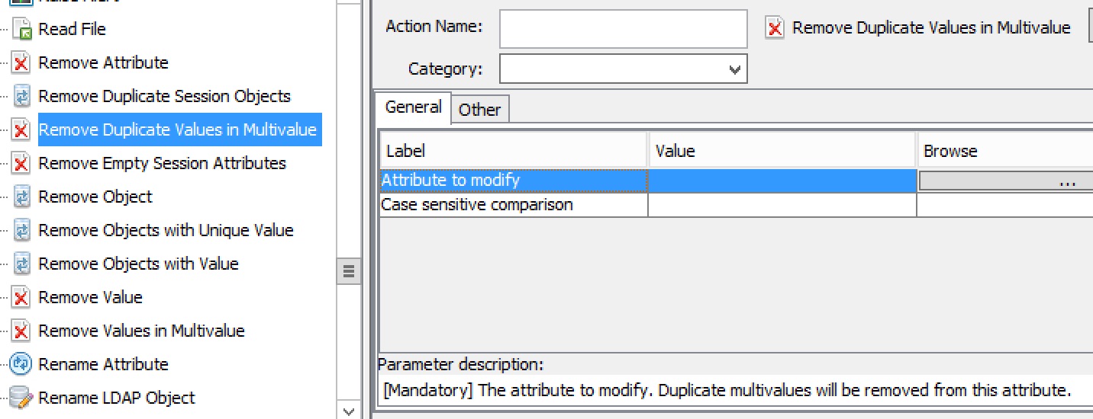
Task: Select the Remove Value action
Action: point(90,297)
